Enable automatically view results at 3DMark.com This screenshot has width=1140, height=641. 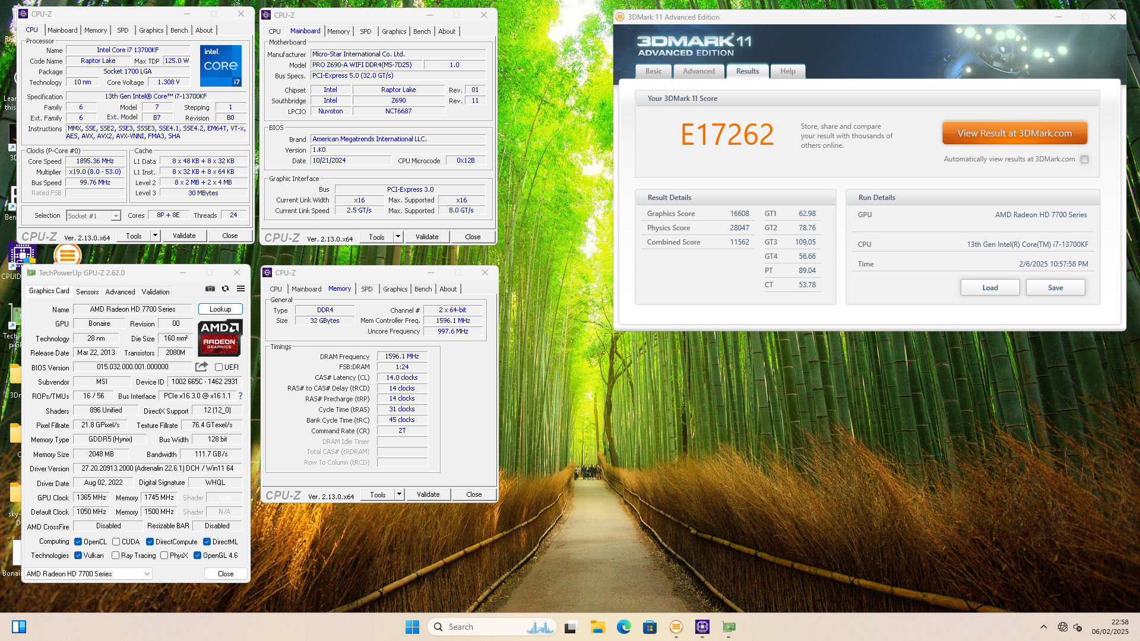[1084, 159]
